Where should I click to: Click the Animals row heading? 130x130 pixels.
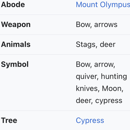tap(16, 45)
